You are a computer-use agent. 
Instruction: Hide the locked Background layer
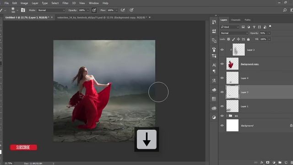pyautogui.click(x=222, y=126)
